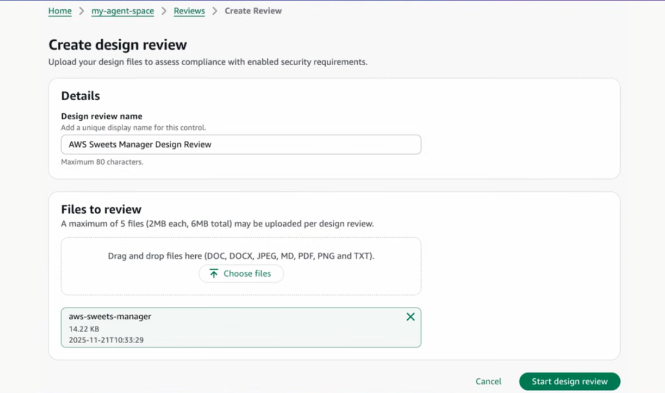The height and width of the screenshot is (393, 665).
Task: Remove the aws-sweets-manager file with X icon
Action: coord(411,317)
